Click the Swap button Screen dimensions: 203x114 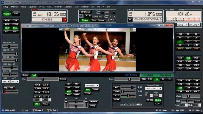click(x=93, y=105)
